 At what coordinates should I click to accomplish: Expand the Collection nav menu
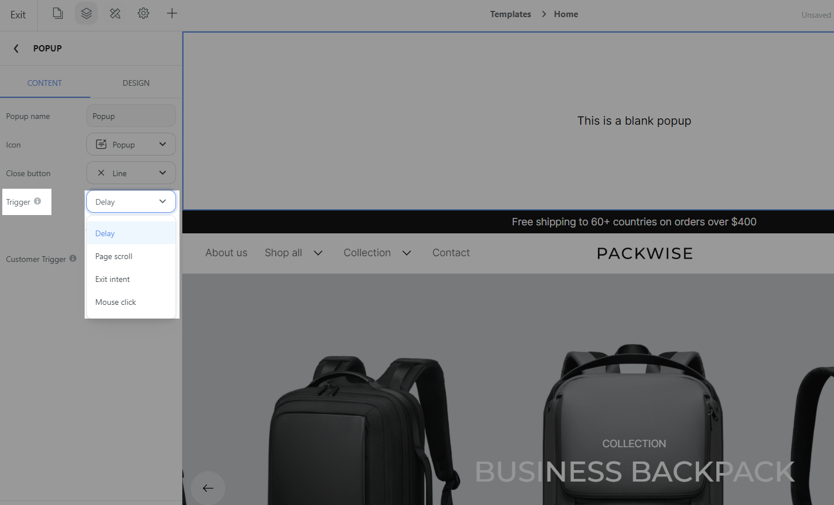pos(377,253)
